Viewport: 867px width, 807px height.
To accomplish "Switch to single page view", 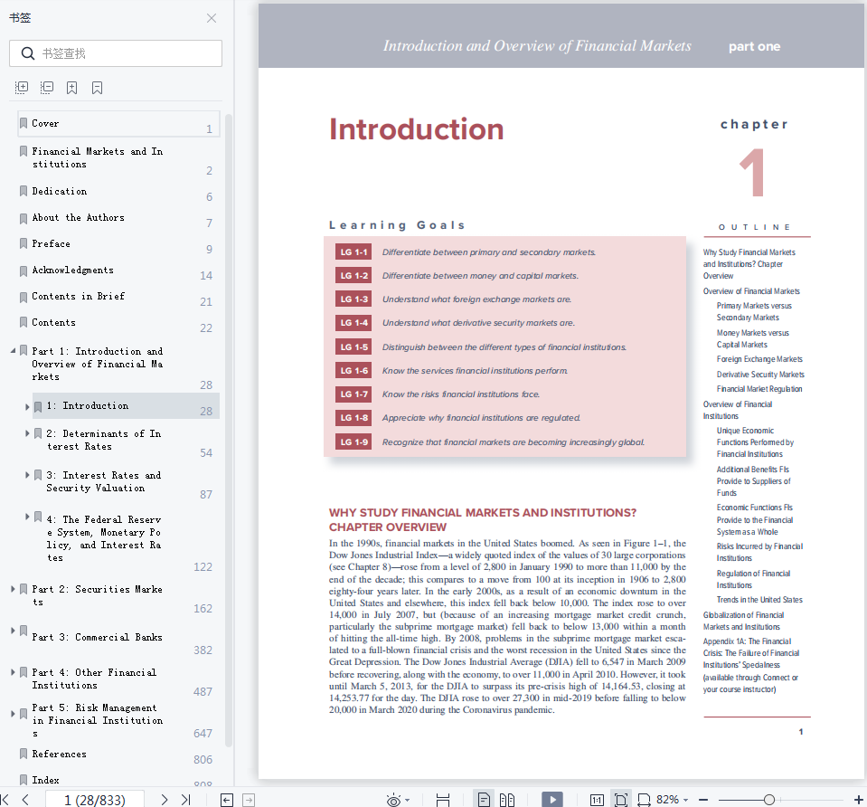I will (x=484, y=800).
